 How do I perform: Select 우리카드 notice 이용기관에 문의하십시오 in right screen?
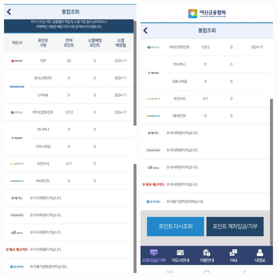coord(185,202)
